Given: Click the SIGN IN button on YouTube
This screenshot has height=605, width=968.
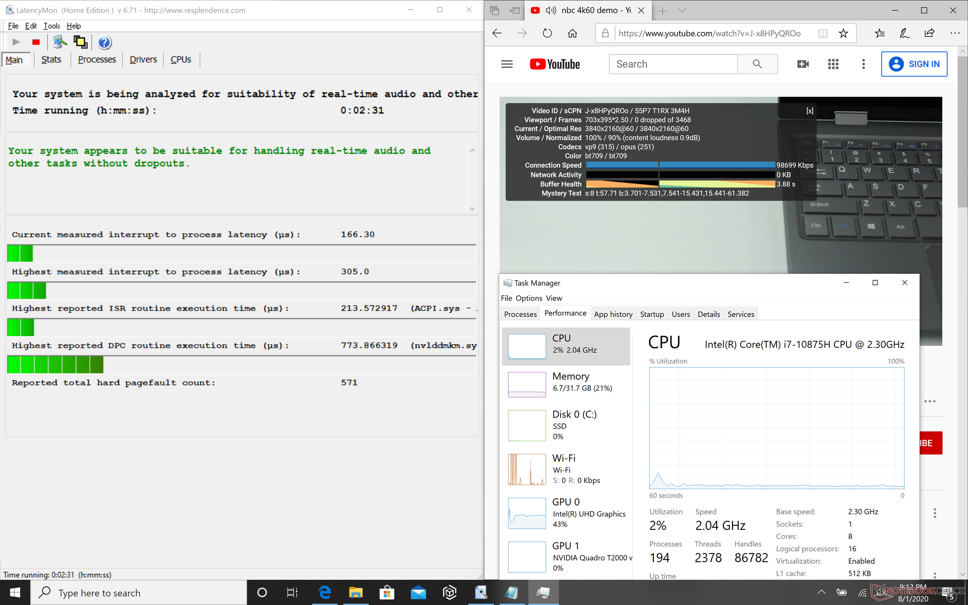Looking at the screenshot, I should 914,64.
